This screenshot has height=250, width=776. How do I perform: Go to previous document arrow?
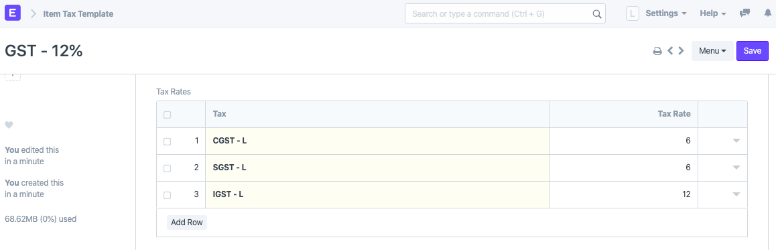click(x=671, y=50)
